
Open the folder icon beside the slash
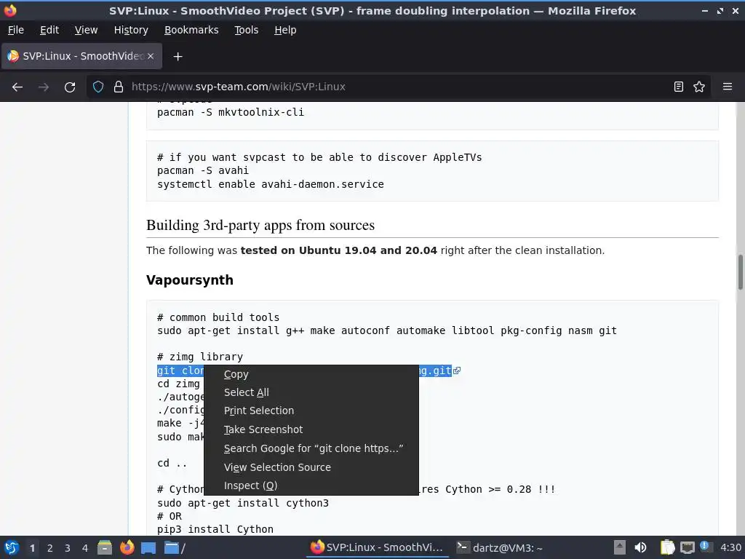171,547
